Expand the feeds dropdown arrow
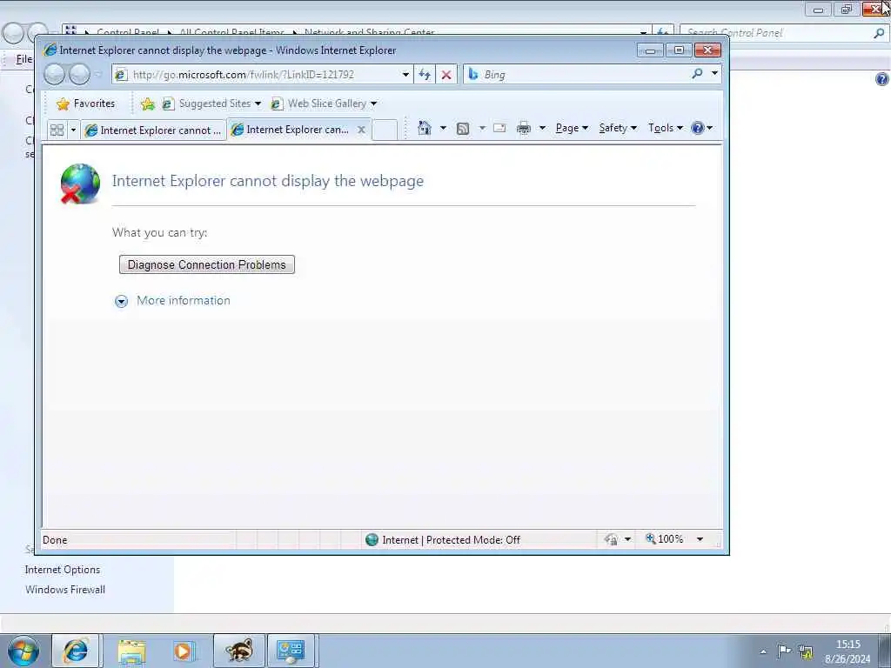 pyautogui.click(x=482, y=129)
